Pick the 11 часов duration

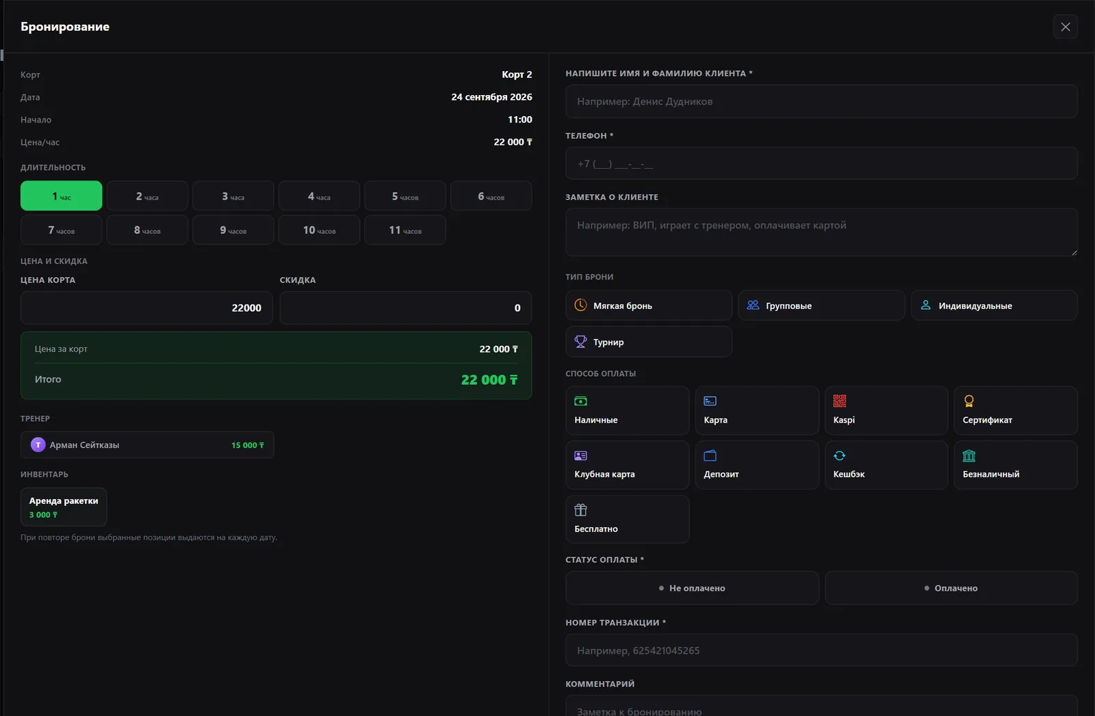405,230
